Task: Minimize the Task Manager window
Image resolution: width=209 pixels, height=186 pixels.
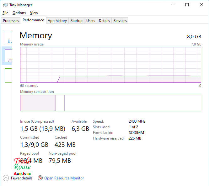Action: click(x=173, y=5)
